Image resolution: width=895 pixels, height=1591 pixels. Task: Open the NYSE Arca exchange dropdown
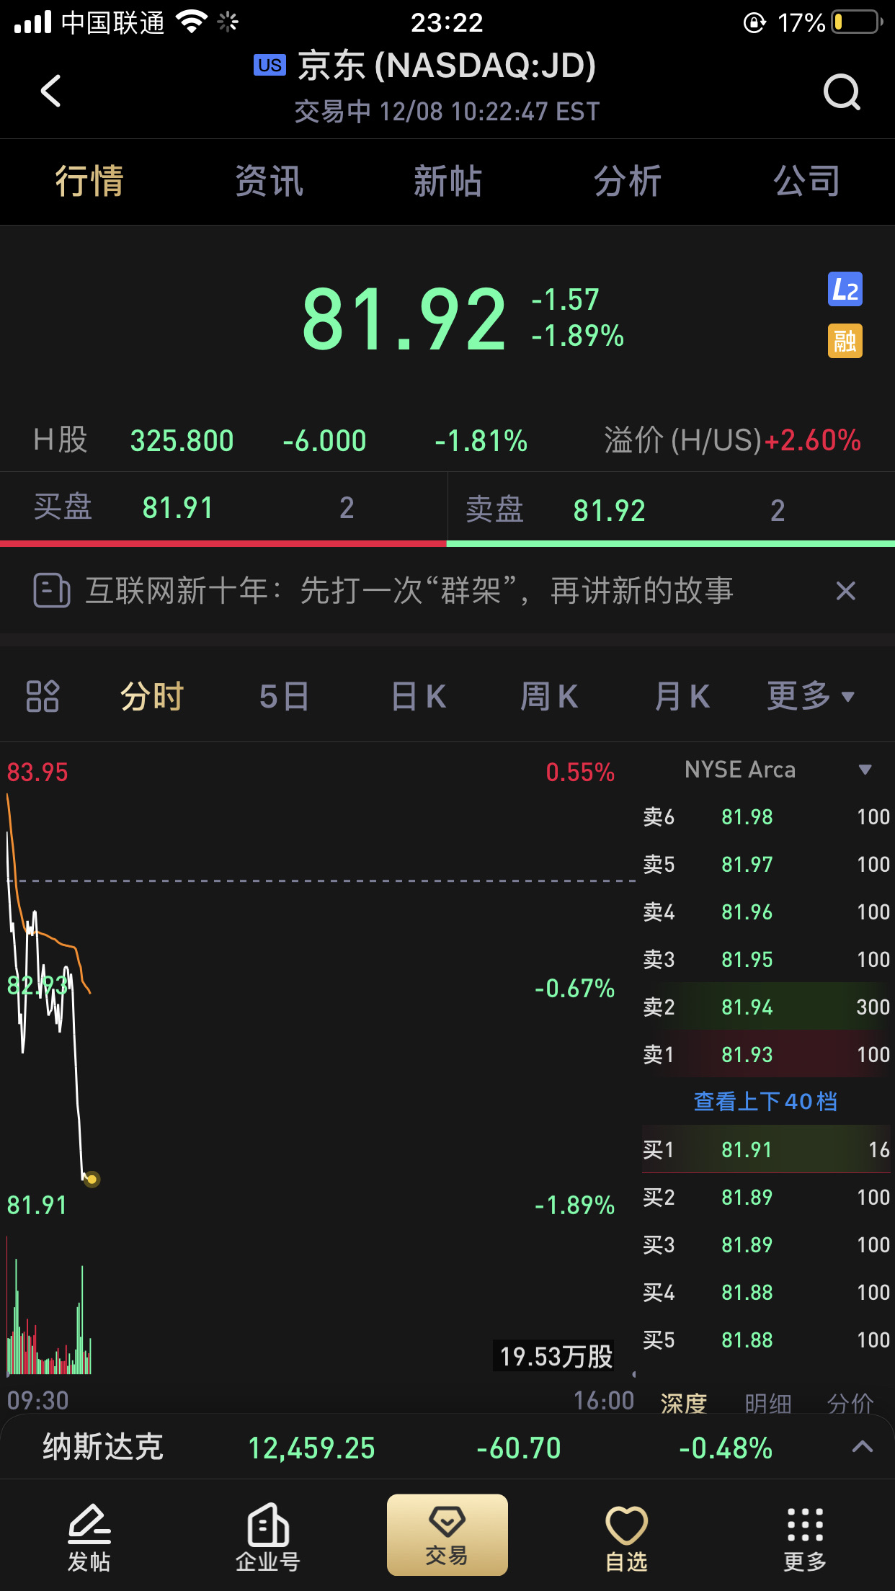[x=778, y=770]
